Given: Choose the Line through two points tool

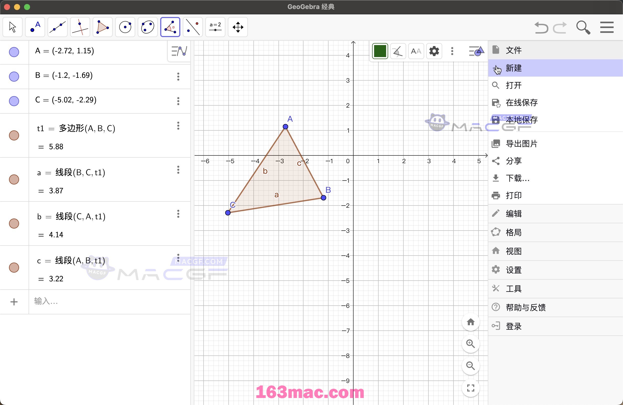Looking at the screenshot, I should click(x=58, y=27).
